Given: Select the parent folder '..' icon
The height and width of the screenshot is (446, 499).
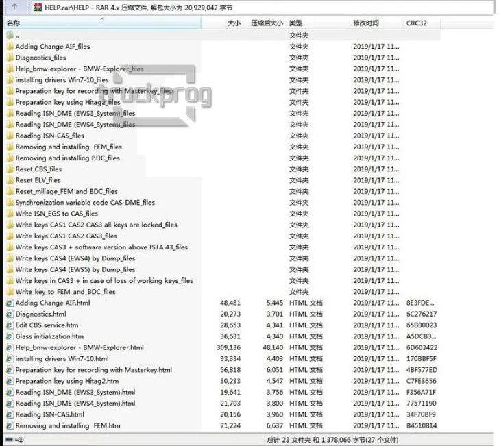Looking at the screenshot, I should point(10,35).
